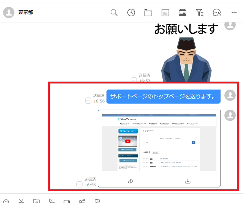Open chat history clock icon

pos(131,13)
